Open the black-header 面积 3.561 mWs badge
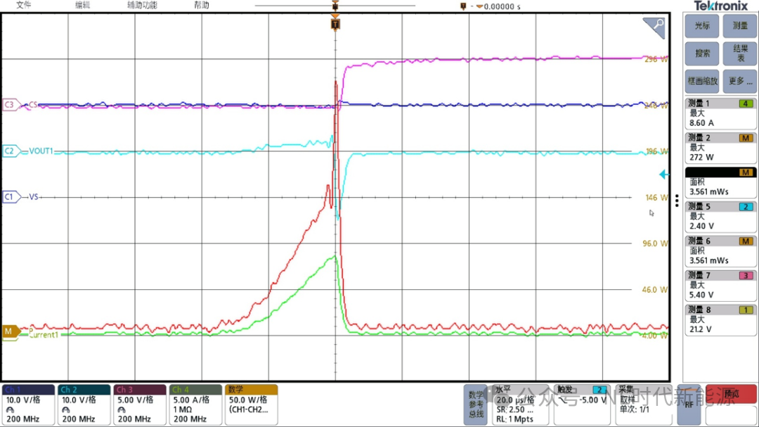759x427 pixels. tap(720, 181)
